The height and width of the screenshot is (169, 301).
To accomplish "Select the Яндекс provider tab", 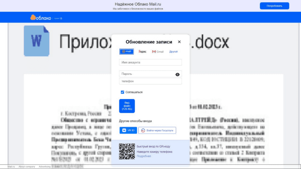I will pos(142,51).
